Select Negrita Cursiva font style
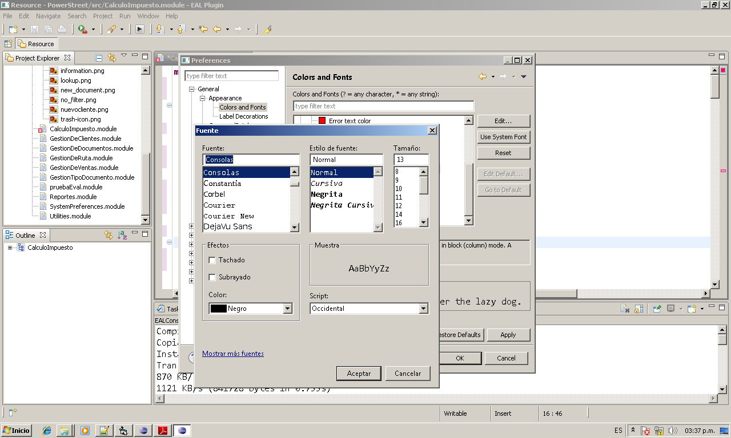731x438 pixels. click(x=342, y=205)
